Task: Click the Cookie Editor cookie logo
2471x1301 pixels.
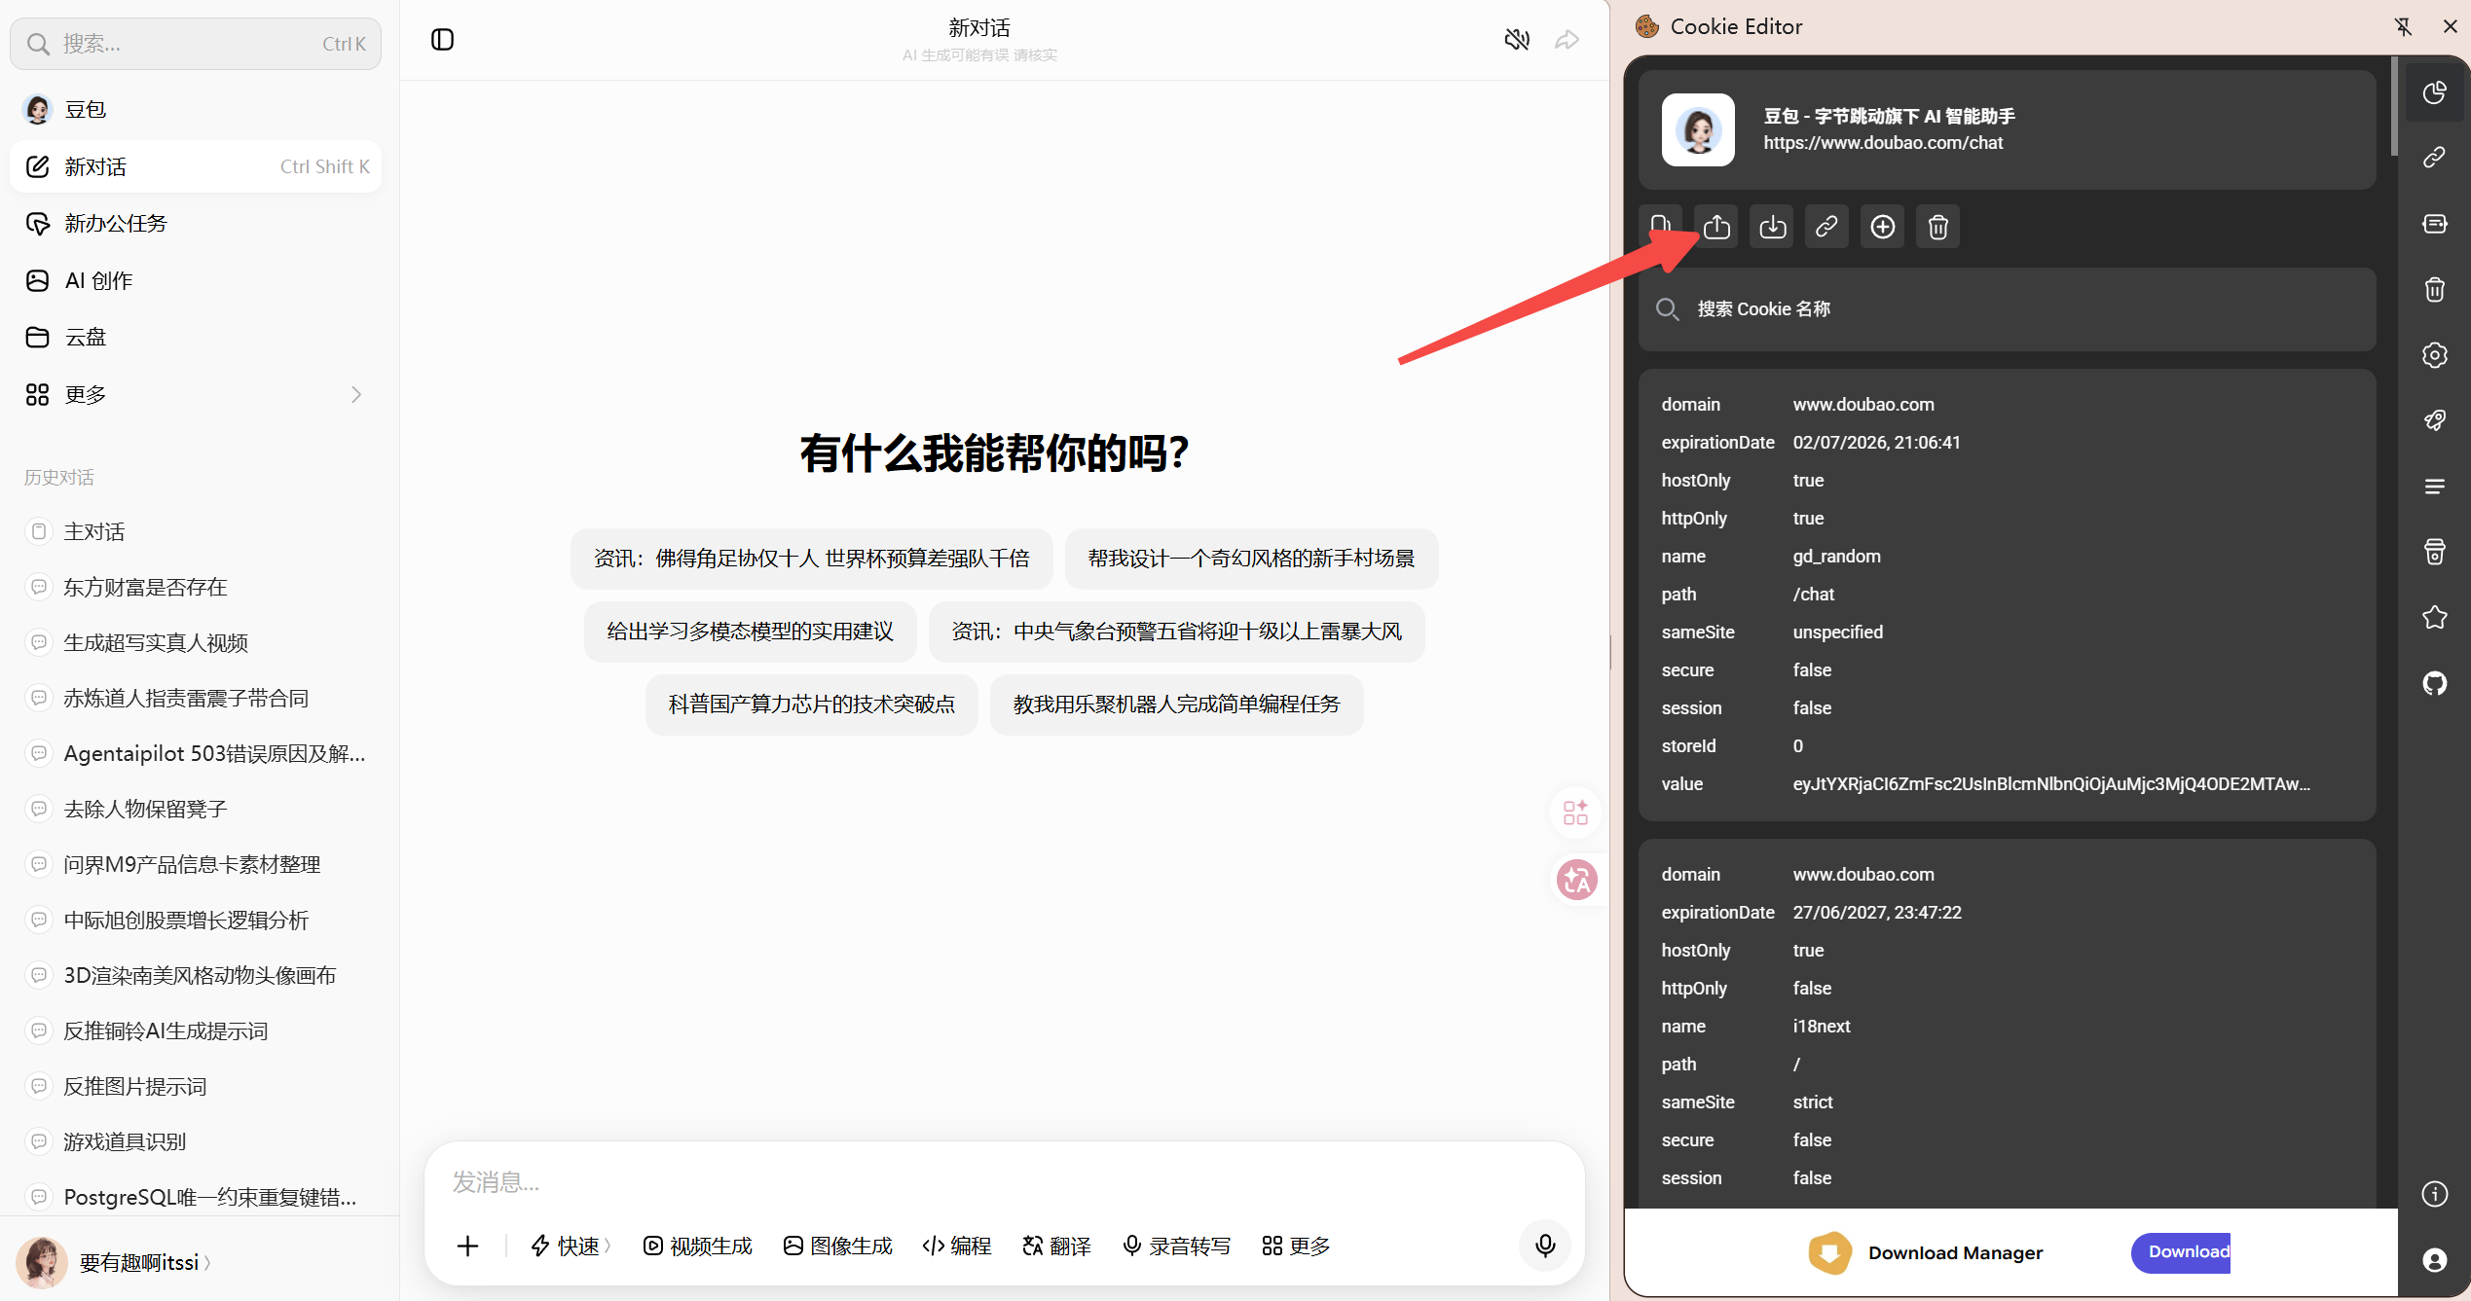Action: pyautogui.click(x=1647, y=26)
